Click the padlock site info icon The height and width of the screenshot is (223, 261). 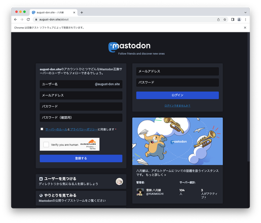[36, 19]
